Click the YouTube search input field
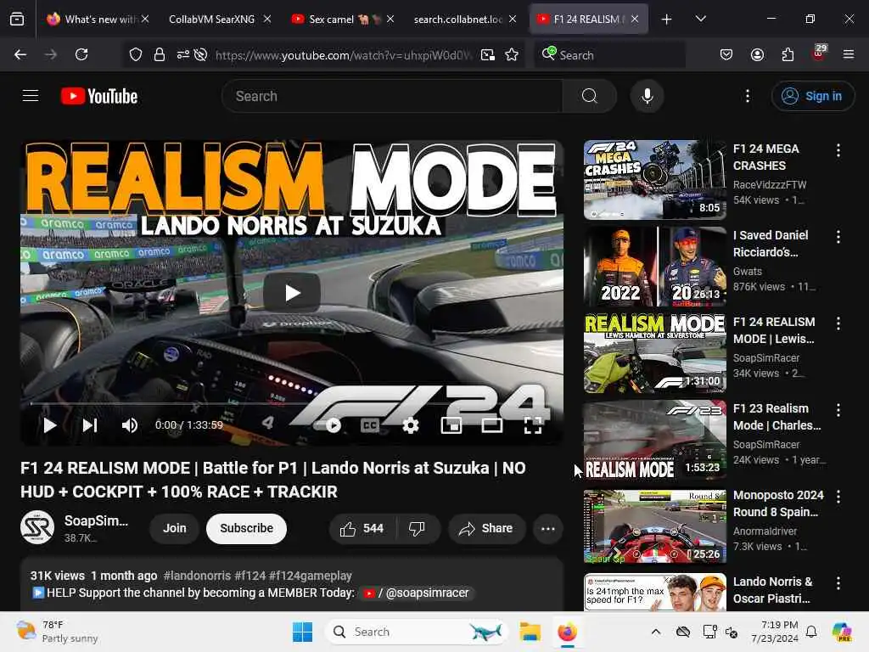 tap(392, 96)
